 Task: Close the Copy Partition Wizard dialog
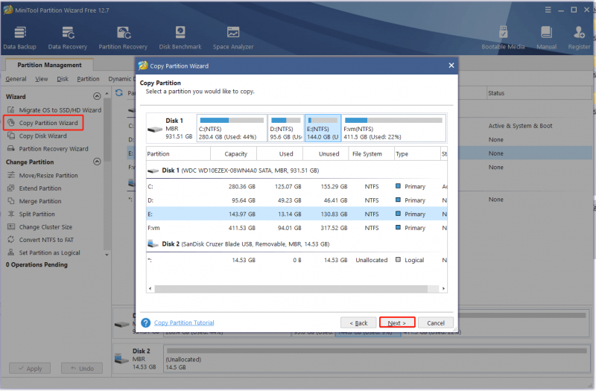[x=451, y=66]
